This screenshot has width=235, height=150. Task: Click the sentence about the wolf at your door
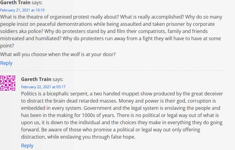58,54
